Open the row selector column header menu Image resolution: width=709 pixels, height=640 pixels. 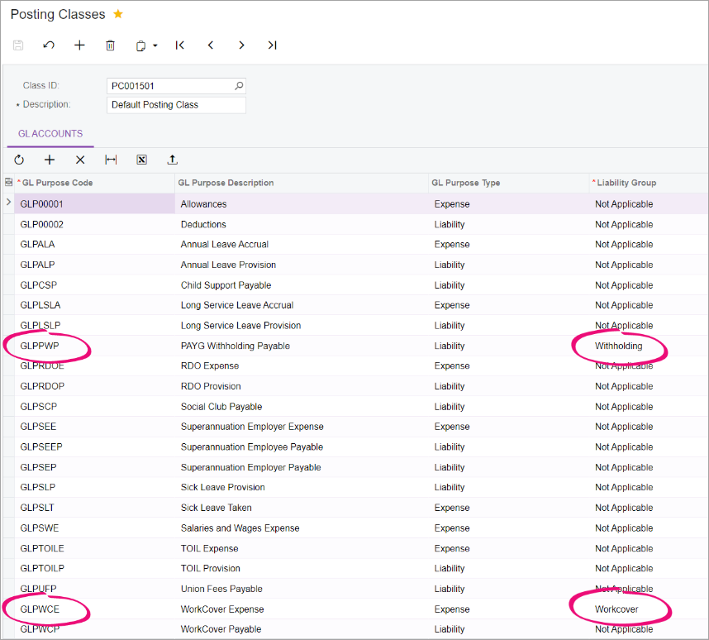coord(7,183)
